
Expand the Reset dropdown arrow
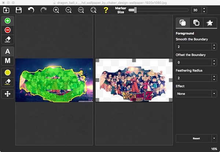[214, 138]
